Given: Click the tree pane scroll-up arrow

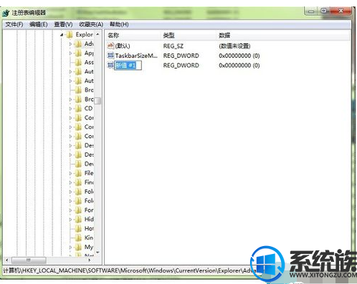Looking at the screenshot, I should (97, 34).
